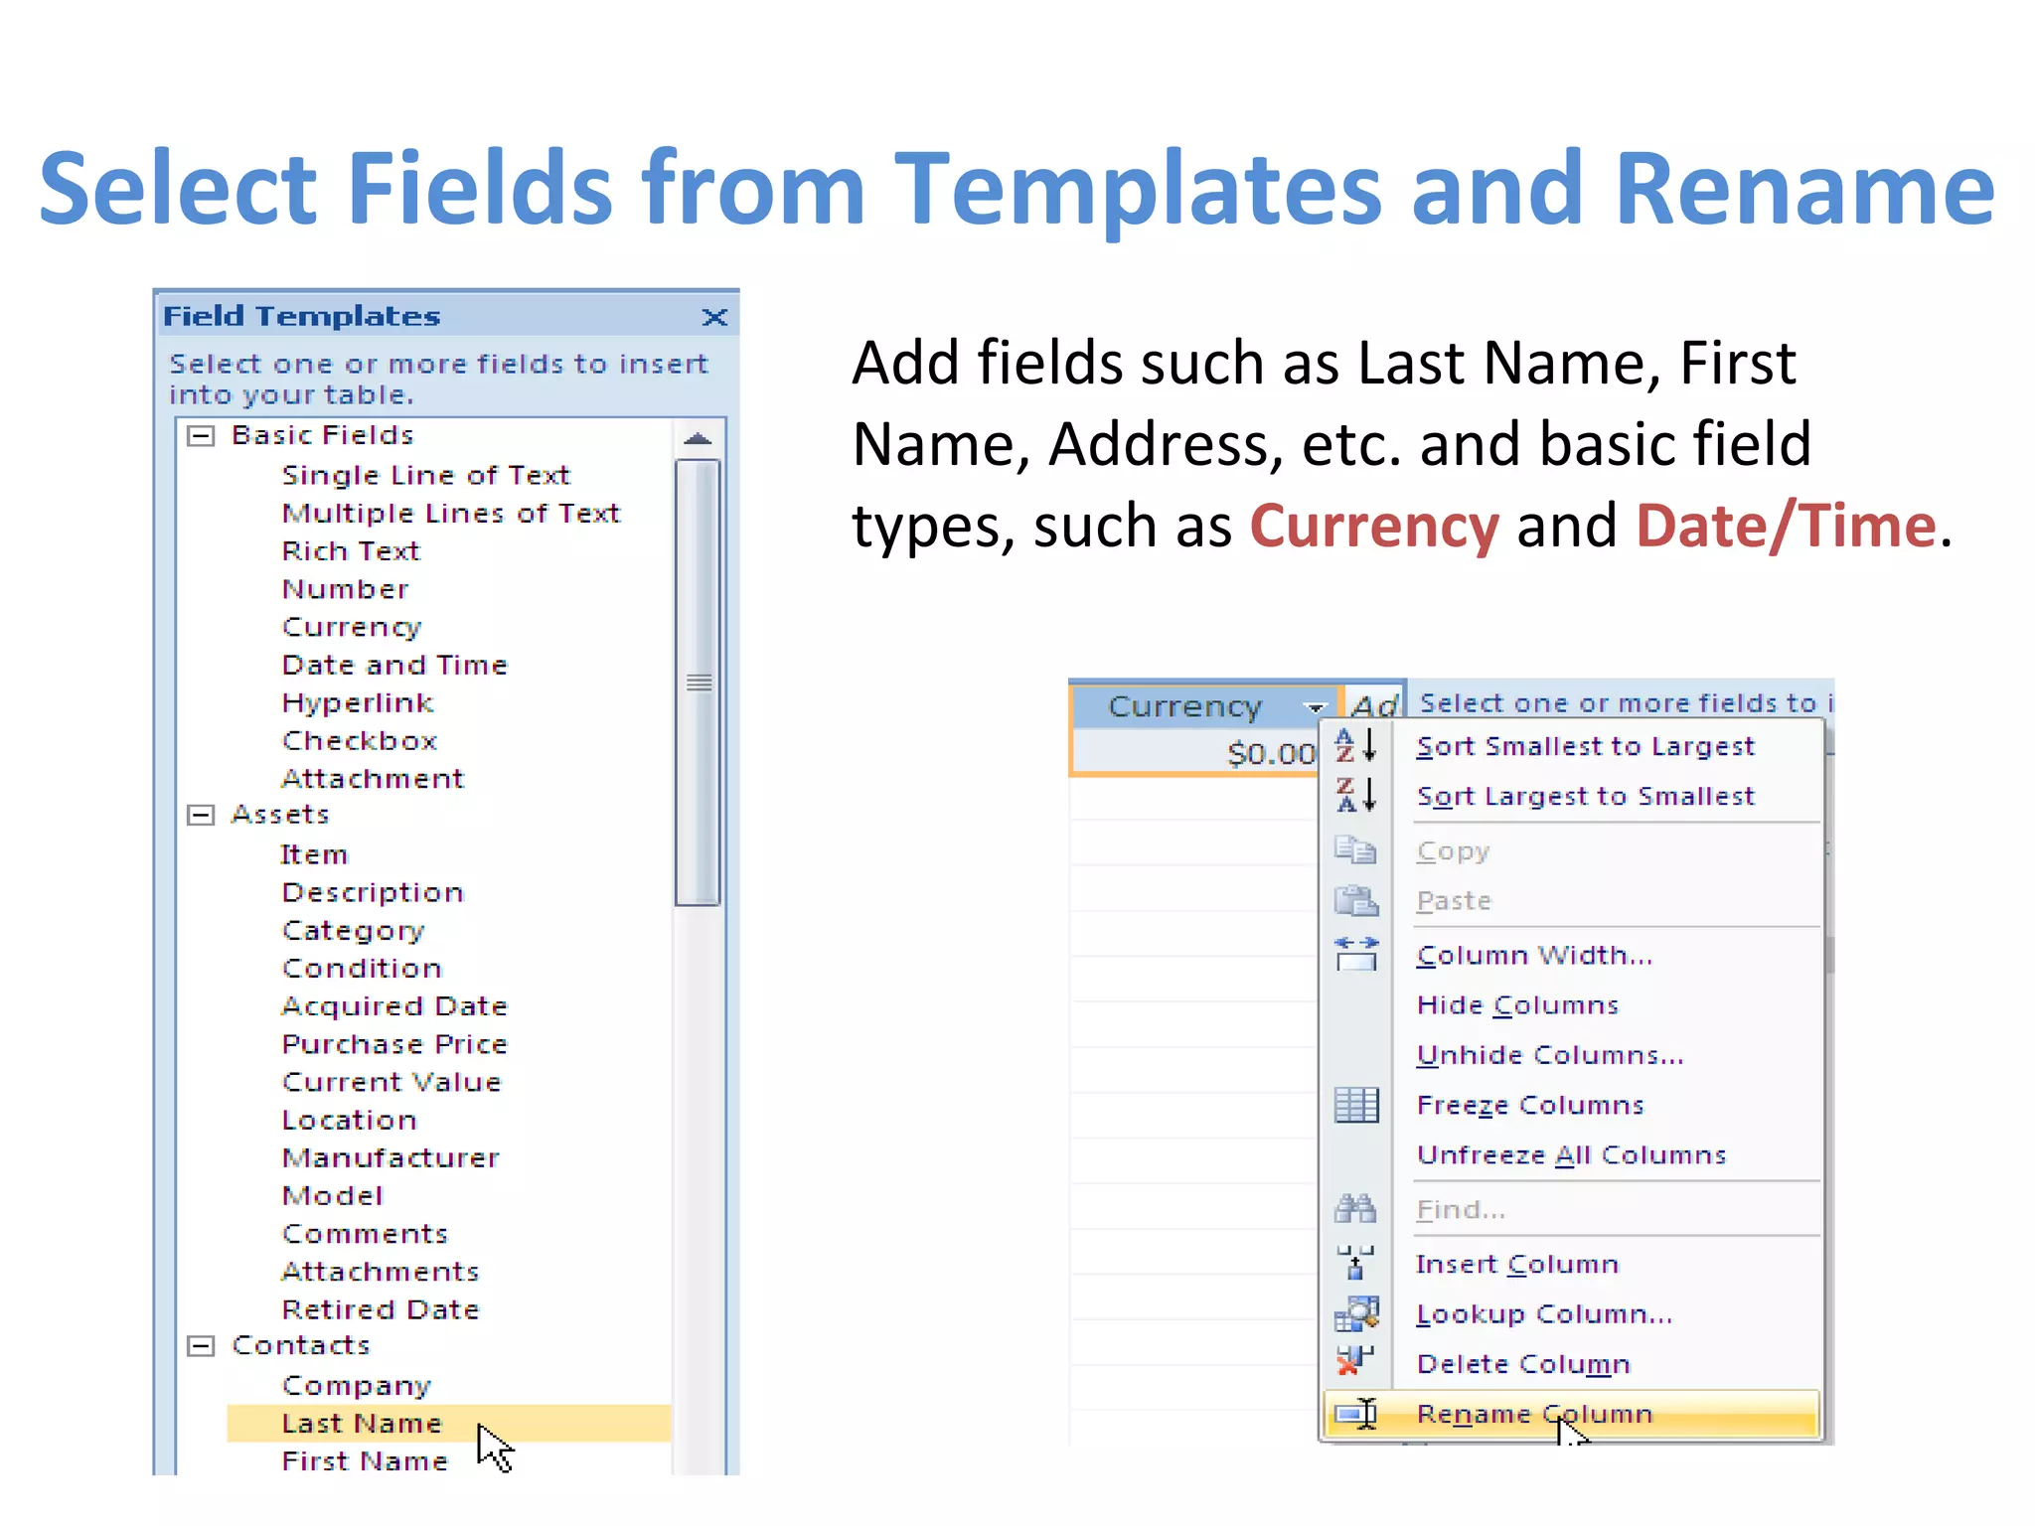Select the Hyperlink field template
This screenshot has width=2035, height=1526.
[x=358, y=702]
